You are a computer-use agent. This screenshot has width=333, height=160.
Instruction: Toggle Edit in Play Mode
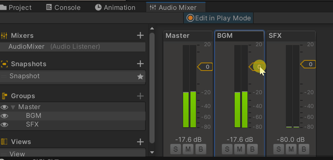pyautogui.click(x=219, y=18)
